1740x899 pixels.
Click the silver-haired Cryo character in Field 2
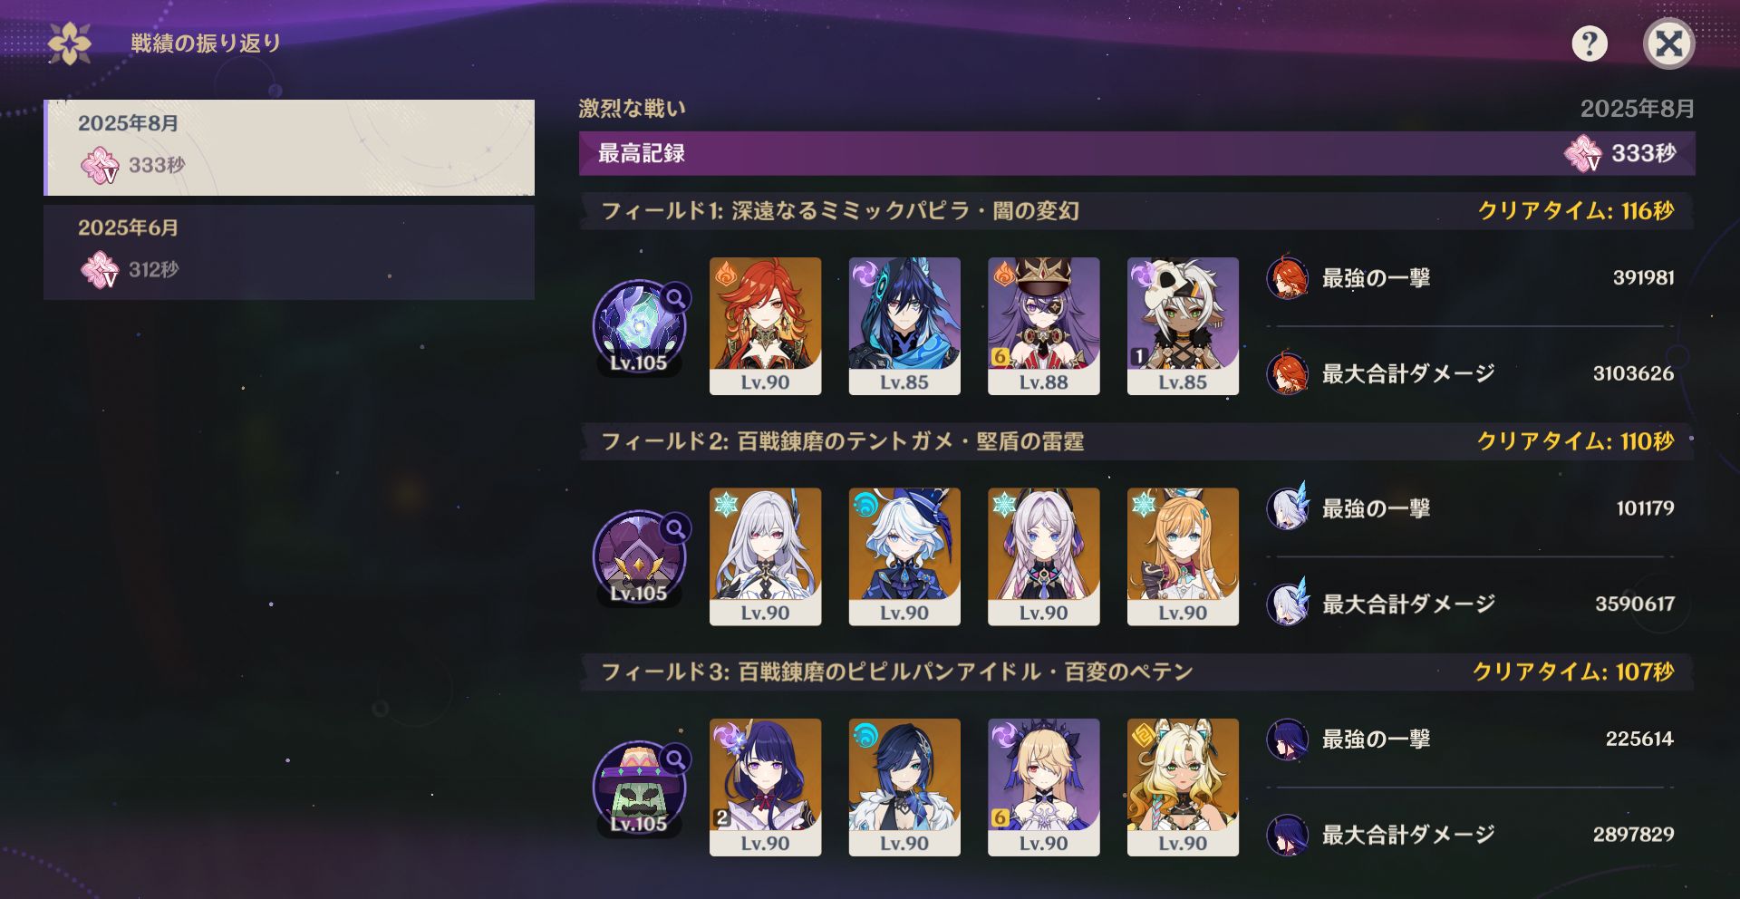[x=765, y=556]
